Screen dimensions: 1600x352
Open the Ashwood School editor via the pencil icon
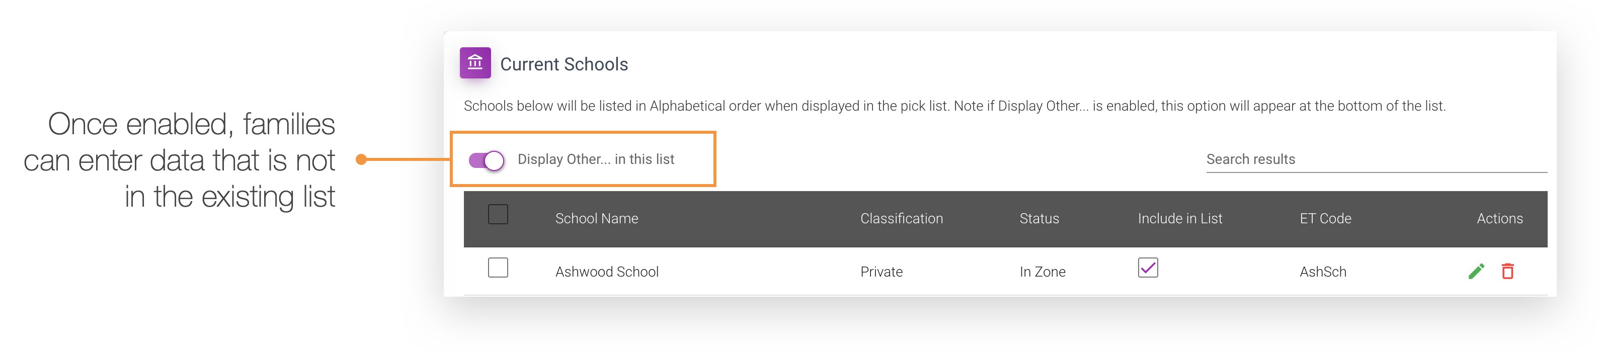point(1476,272)
